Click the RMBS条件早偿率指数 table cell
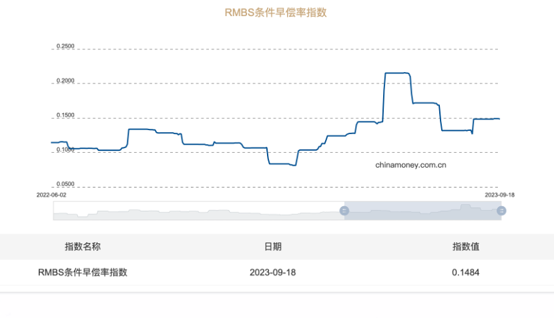The height and width of the screenshot is (319, 554). coord(83,272)
